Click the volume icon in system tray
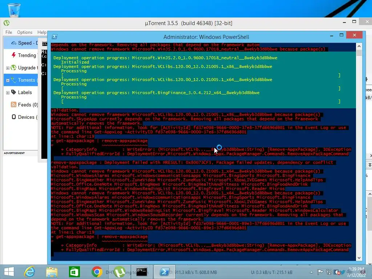This screenshot has width=372, height=279. 337,272
